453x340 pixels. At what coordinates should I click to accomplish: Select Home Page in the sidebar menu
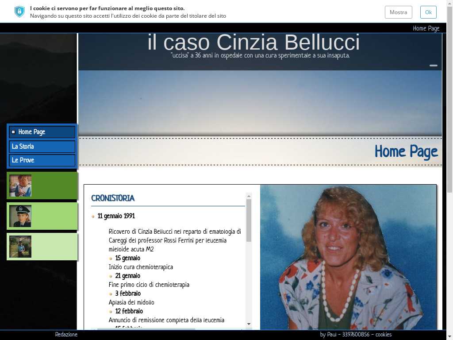coord(42,132)
